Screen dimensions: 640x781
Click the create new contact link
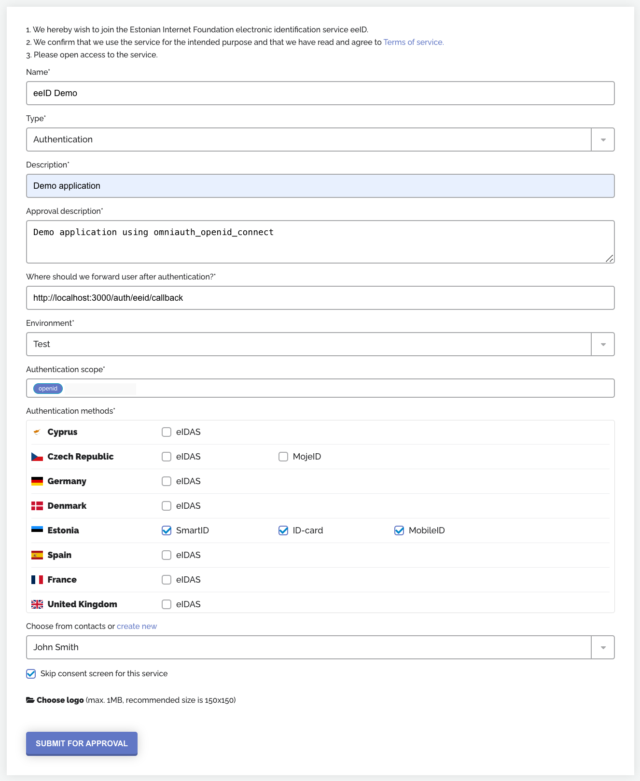click(137, 626)
